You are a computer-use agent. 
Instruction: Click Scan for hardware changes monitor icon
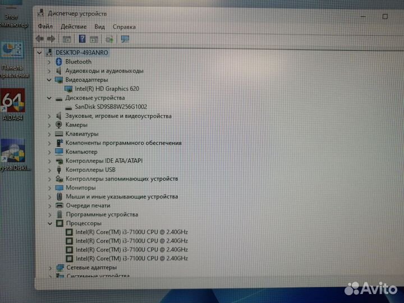(x=125, y=39)
